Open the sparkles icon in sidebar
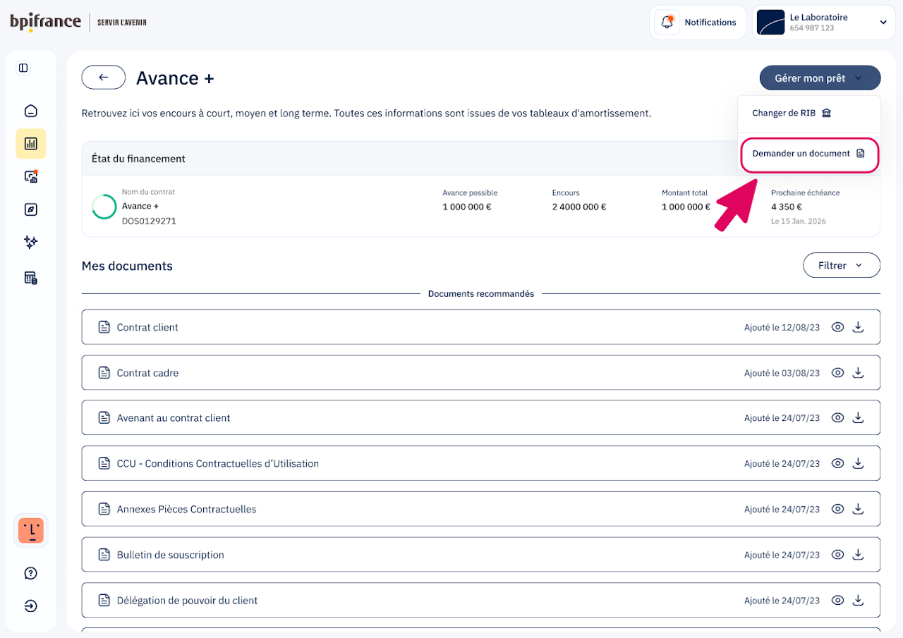 coord(30,242)
